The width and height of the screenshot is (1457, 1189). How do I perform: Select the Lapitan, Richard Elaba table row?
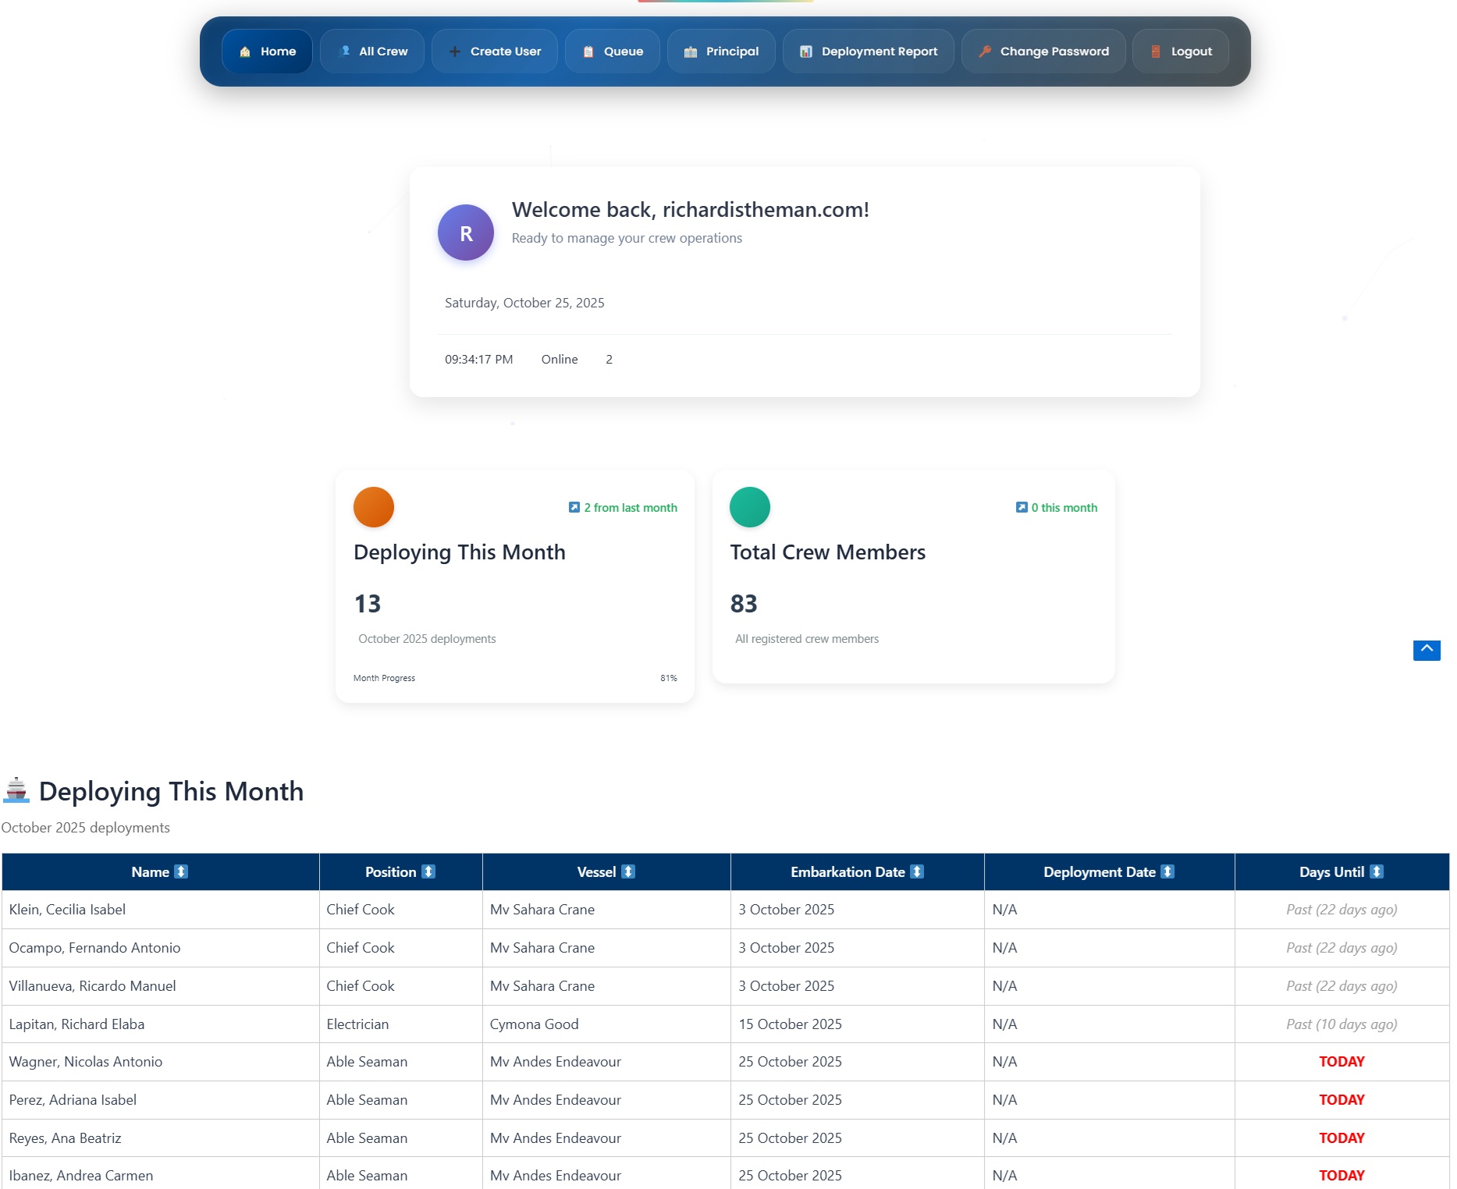click(x=76, y=1024)
